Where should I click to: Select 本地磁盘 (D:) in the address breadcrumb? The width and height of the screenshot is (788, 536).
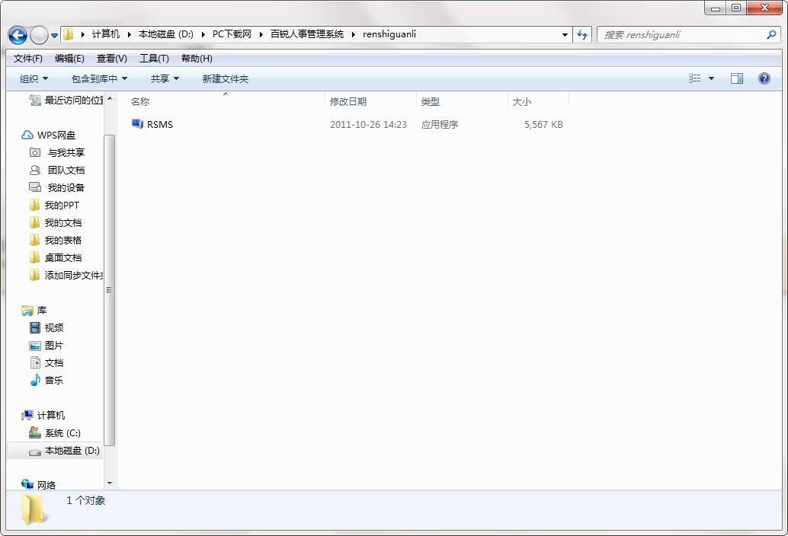(x=166, y=34)
